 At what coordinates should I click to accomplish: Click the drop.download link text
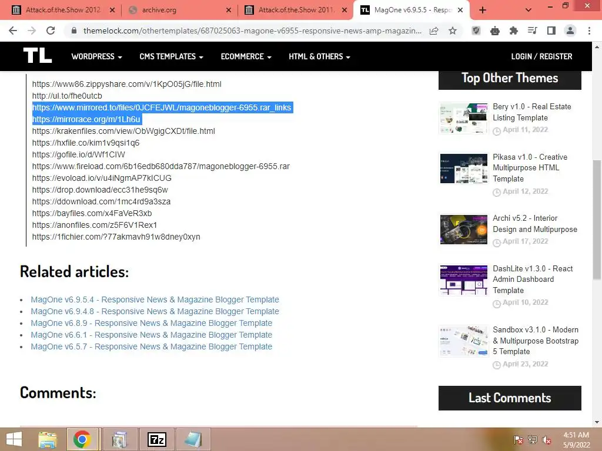100,190
